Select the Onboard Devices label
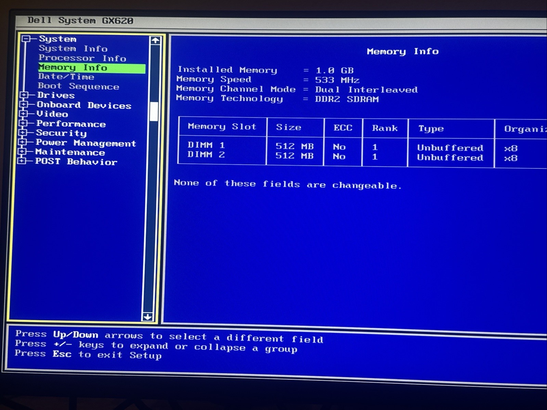The image size is (547, 410). 84,105
